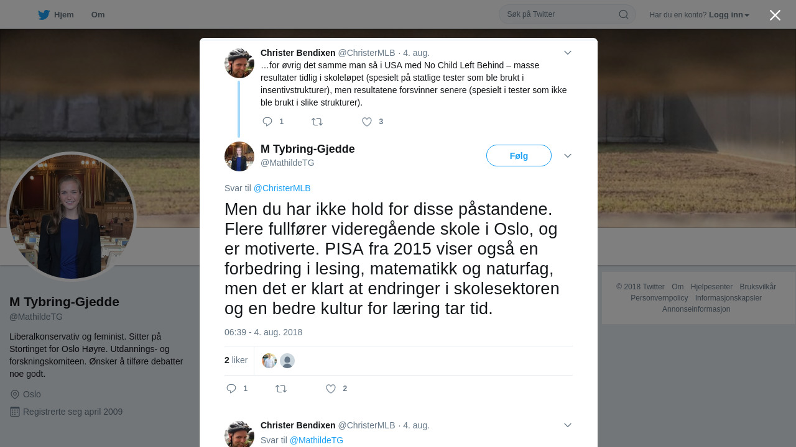Close the tweet overlay dialog

pyautogui.click(x=775, y=15)
